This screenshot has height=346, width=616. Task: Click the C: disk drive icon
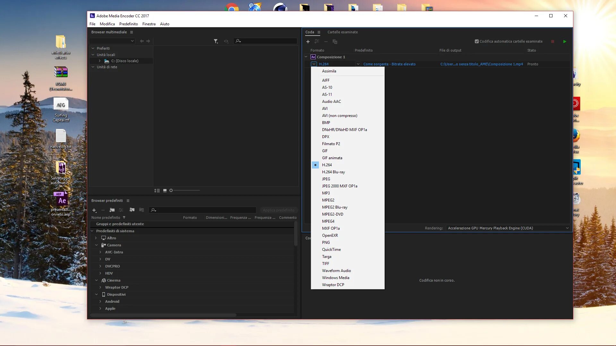pyautogui.click(x=107, y=61)
